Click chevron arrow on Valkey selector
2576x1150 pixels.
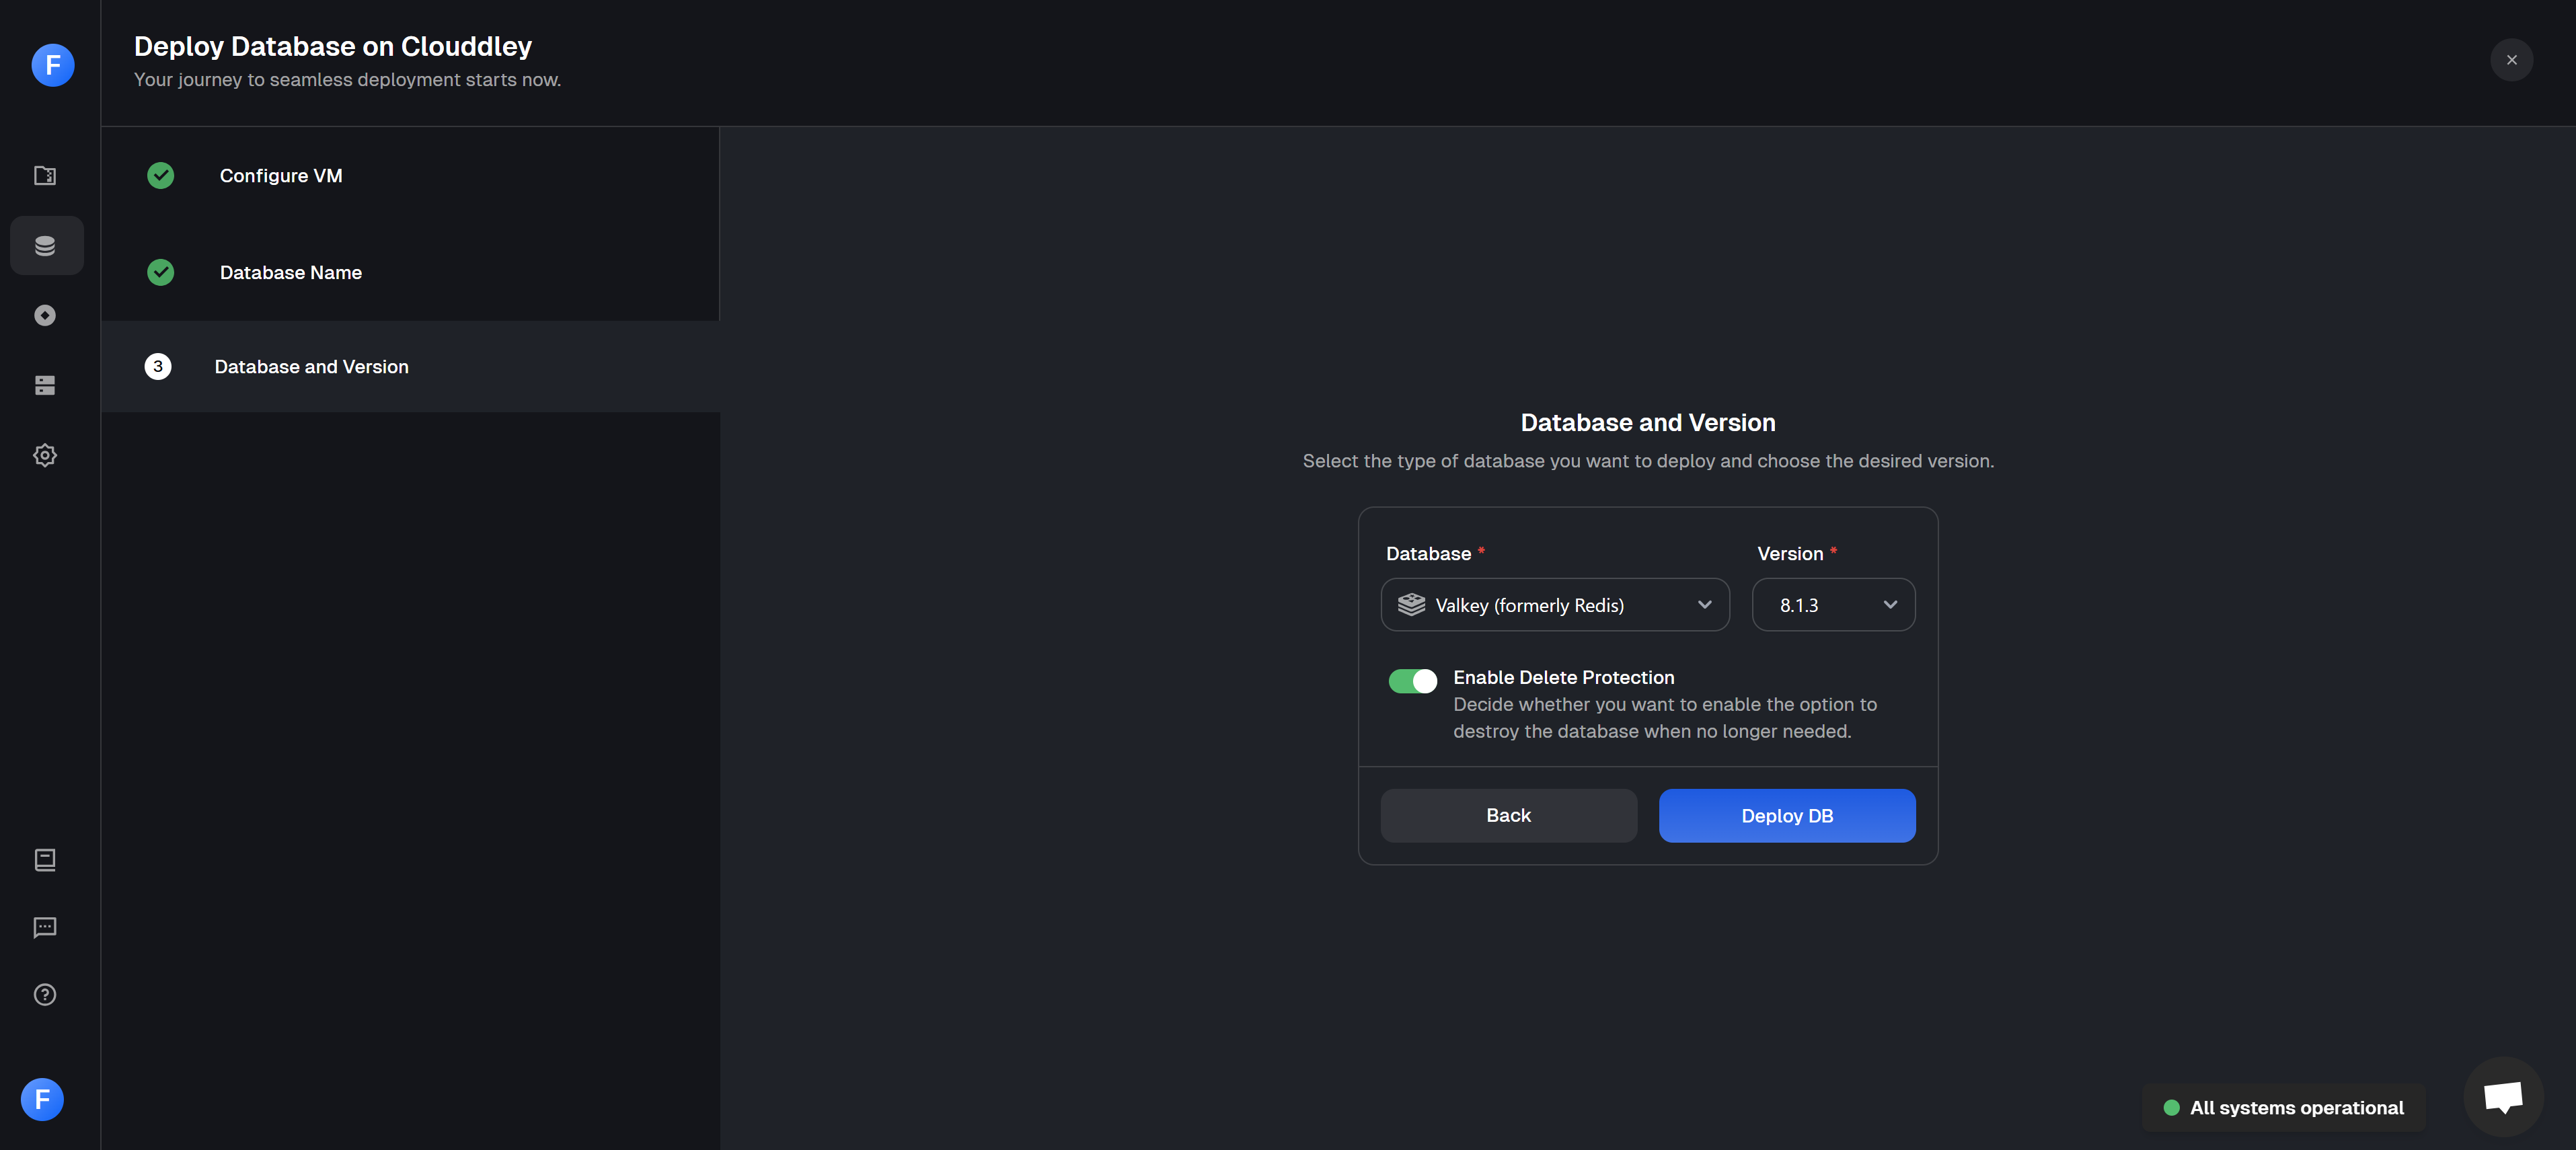tap(1704, 605)
